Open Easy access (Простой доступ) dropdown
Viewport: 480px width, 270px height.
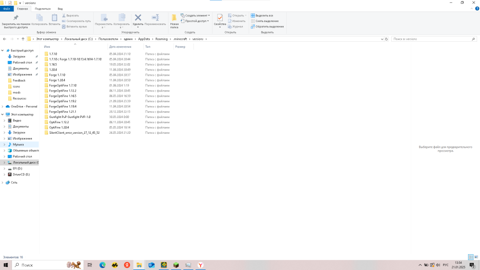[195, 21]
